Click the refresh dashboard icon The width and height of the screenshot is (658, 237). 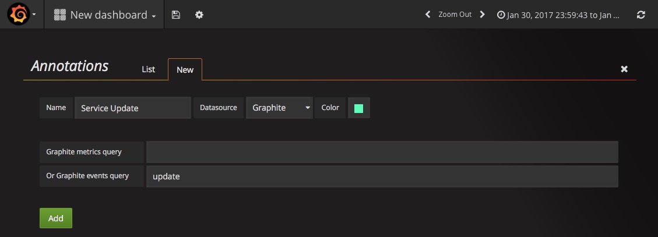tap(641, 15)
